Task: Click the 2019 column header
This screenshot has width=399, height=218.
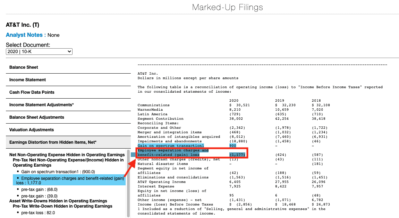Action: click(279, 100)
